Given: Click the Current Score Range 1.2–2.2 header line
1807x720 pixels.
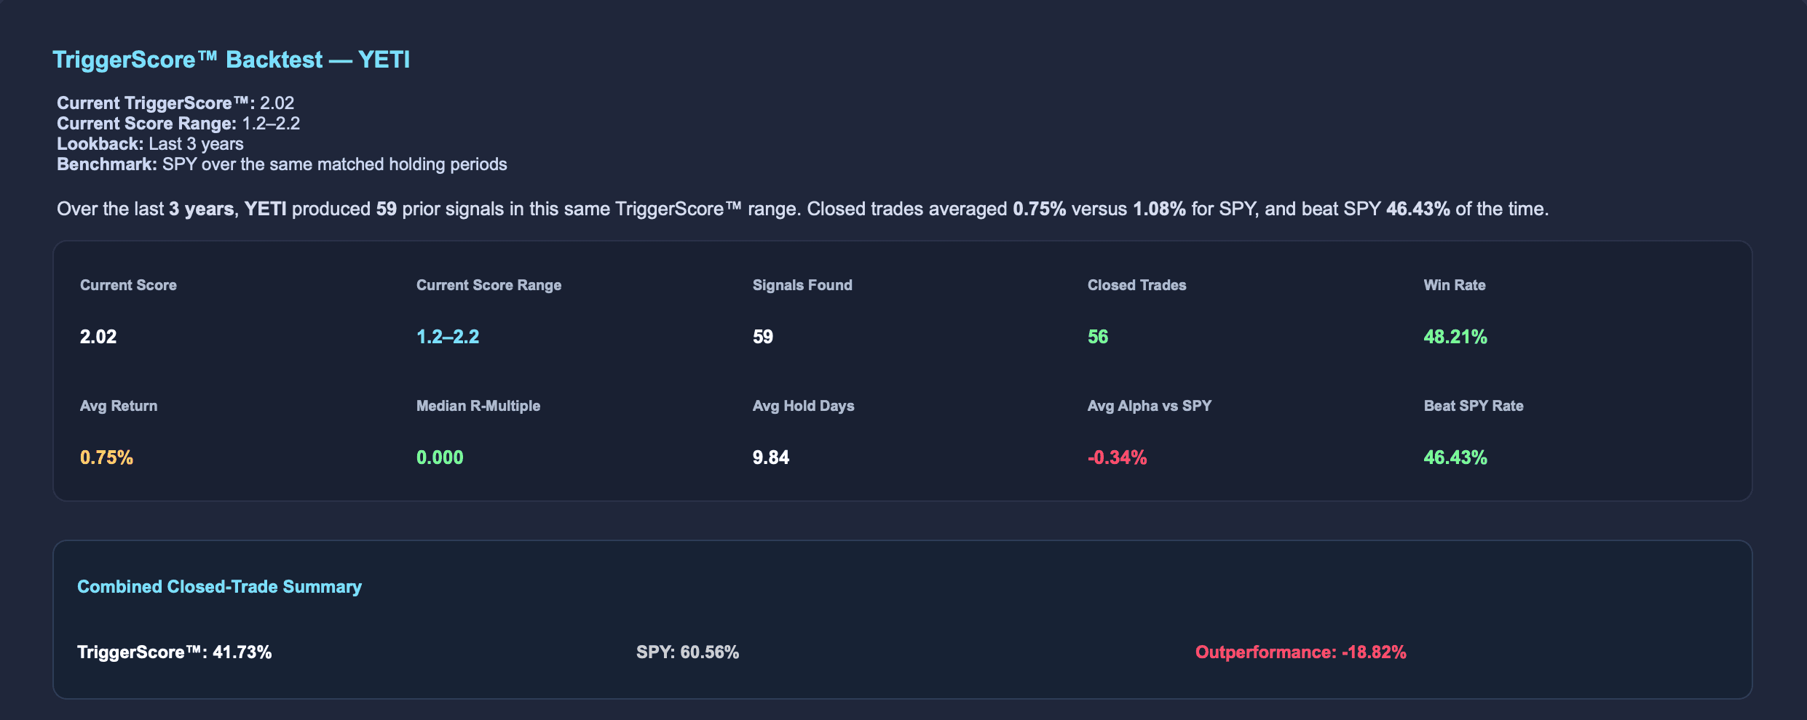Looking at the screenshot, I should pos(178,124).
